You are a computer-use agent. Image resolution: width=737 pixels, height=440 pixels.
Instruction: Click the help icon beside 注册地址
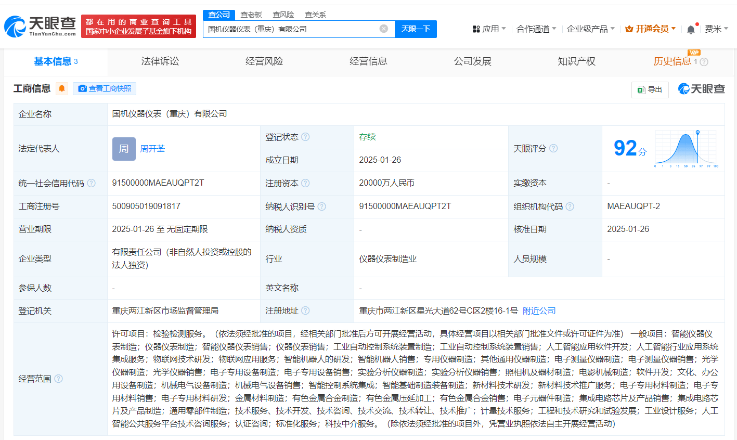click(305, 310)
